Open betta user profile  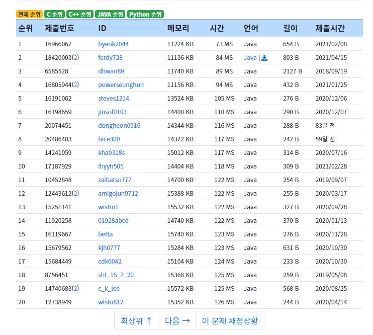coord(106,234)
